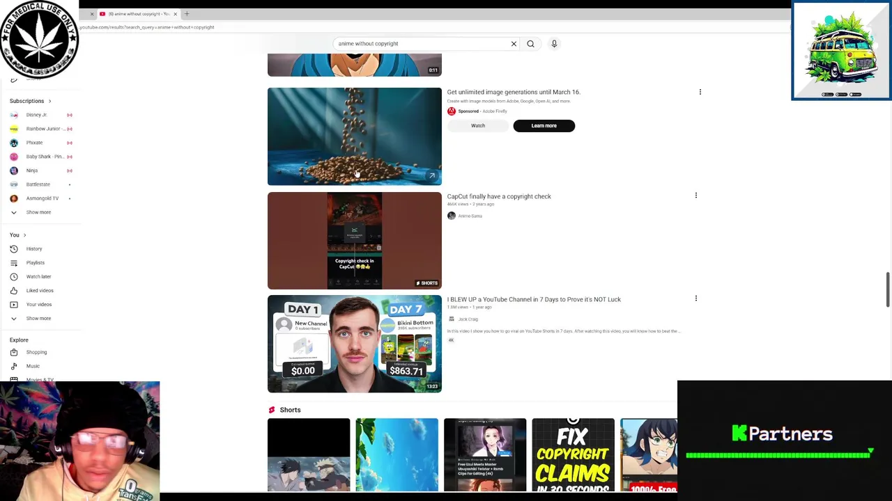
Task: Open Disney Jr. channel avatar
Action: [14, 115]
